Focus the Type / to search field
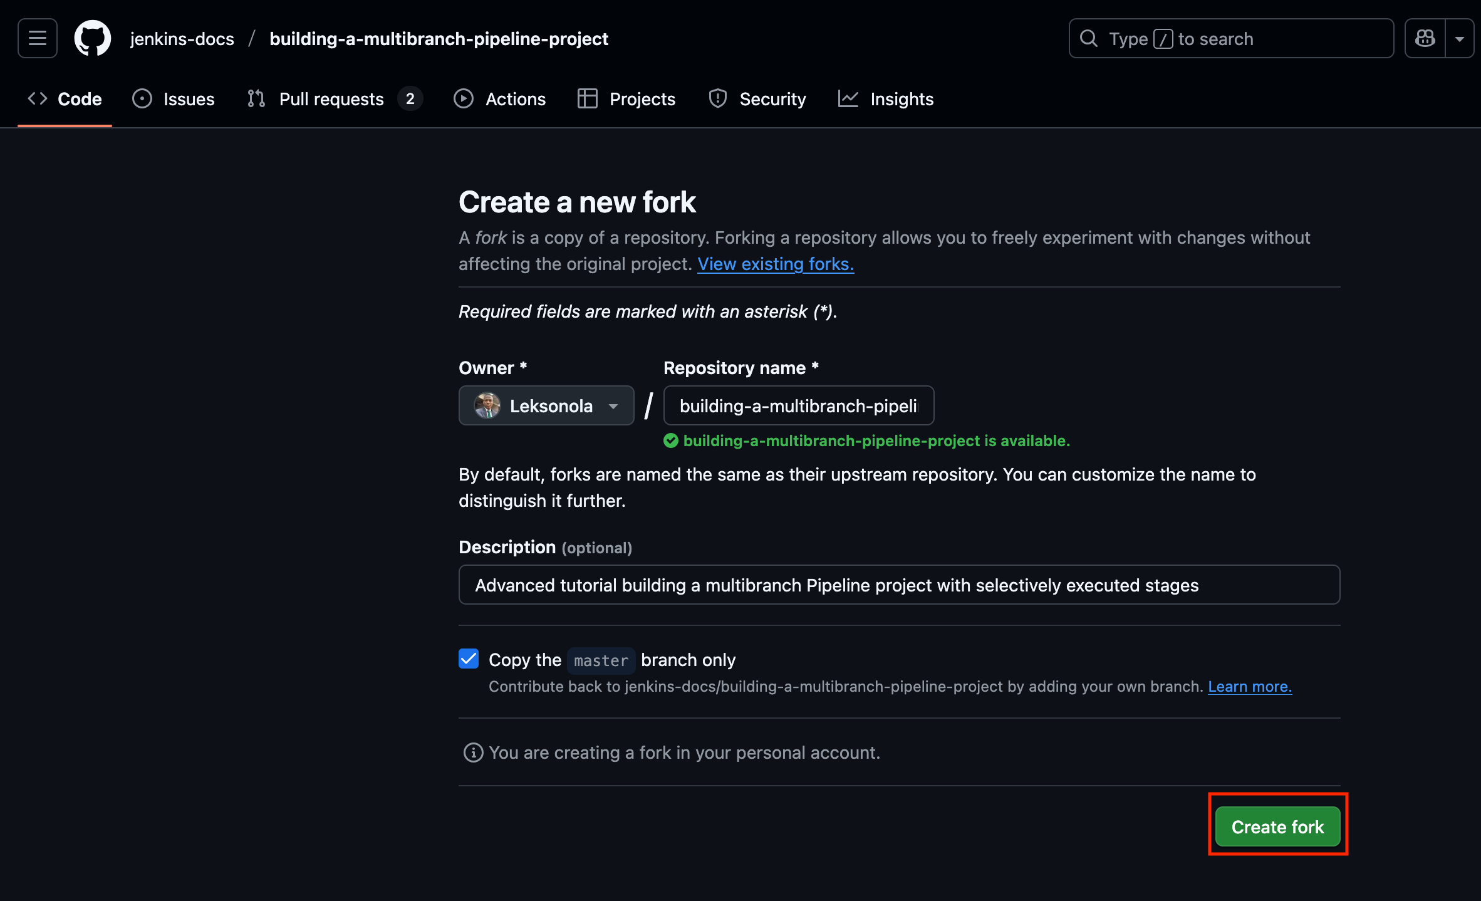This screenshot has width=1481, height=901. click(x=1231, y=38)
